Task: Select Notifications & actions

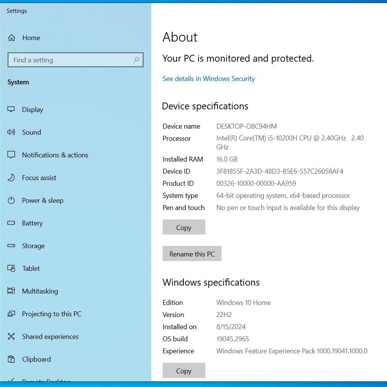Action: [55, 155]
